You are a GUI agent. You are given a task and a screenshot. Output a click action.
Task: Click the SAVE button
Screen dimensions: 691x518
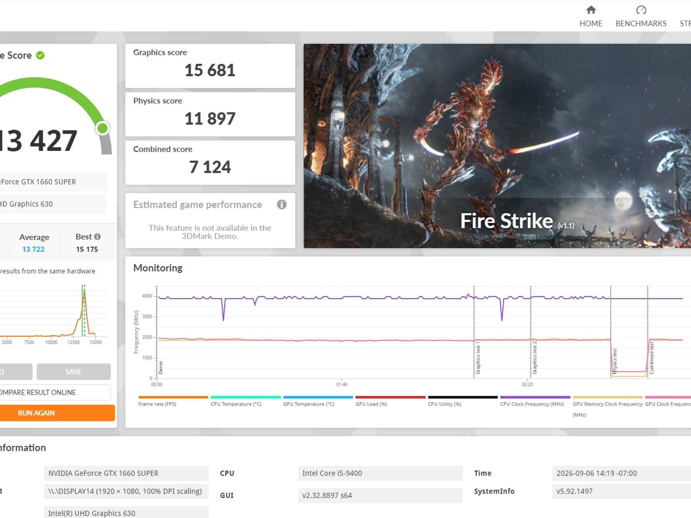coord(74,372)
